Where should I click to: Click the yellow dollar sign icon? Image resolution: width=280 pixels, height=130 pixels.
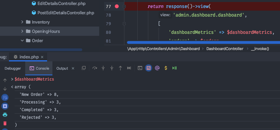[x=166, y=68]
